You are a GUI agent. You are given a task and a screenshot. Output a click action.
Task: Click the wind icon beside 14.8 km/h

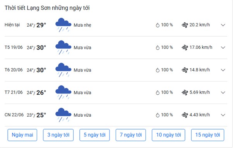(x=185, y=70)
